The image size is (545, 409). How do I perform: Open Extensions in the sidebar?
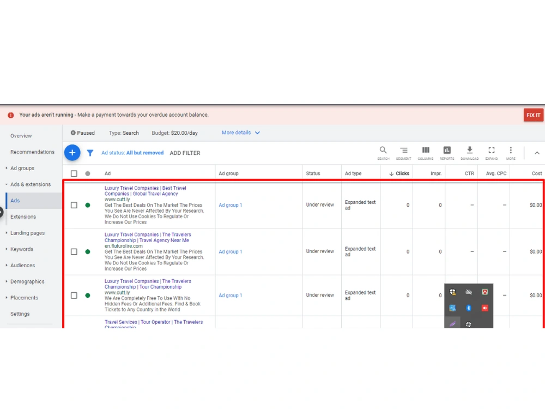[x=23, y=216]
